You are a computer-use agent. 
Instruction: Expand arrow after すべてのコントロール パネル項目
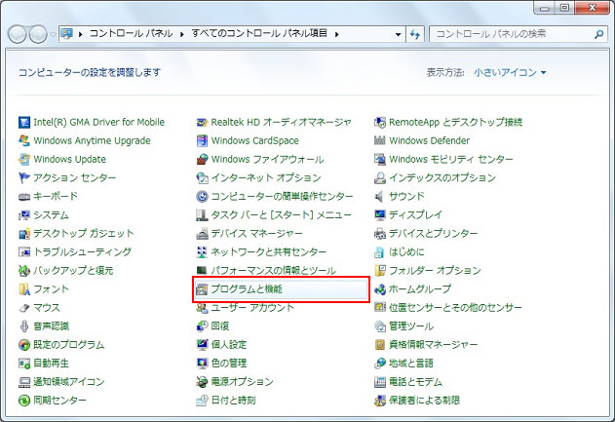coord(336,34)
